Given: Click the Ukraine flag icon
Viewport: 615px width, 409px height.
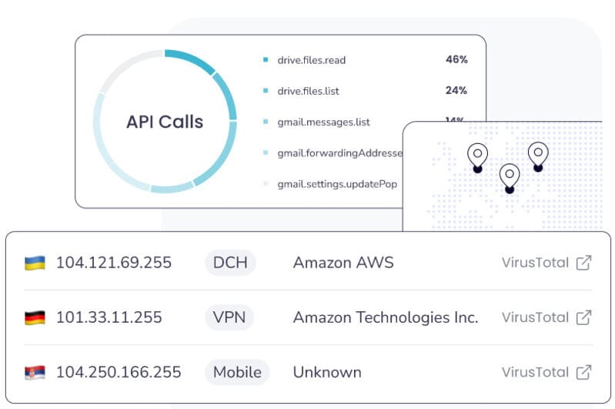Looking at the screenshot, I should point(35,263).
